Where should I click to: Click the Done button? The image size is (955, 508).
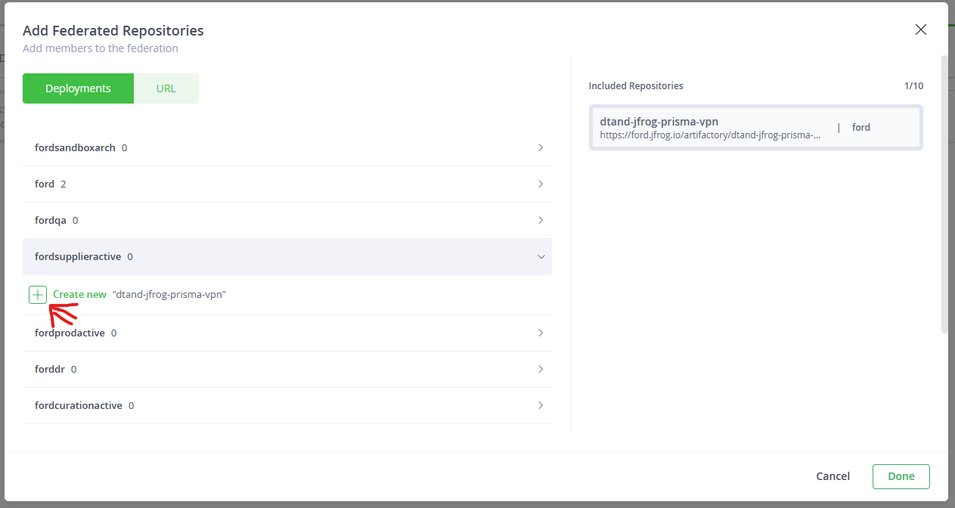coord(901,476)
